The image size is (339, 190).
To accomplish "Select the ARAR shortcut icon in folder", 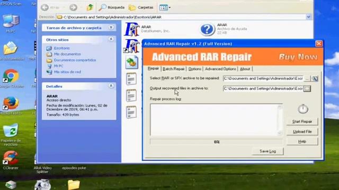I will (x=132, y=46).
